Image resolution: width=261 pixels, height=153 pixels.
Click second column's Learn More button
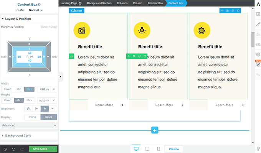click(x=168, y=105)
